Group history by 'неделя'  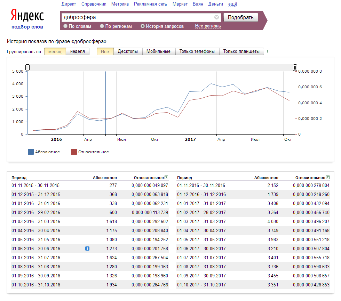[77, 51]
